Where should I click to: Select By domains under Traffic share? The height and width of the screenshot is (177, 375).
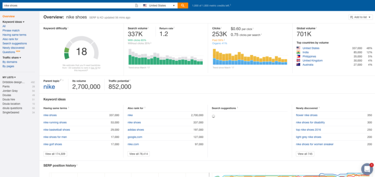coord(10,62)
